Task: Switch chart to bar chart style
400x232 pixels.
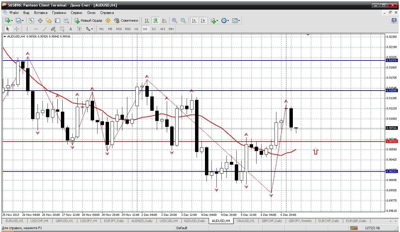Action: (x=147, y=20)
